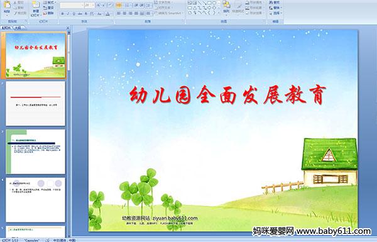Open the Select dropdown in Editing group
This screenshot has width=377, height=242.
coord(276,13)
